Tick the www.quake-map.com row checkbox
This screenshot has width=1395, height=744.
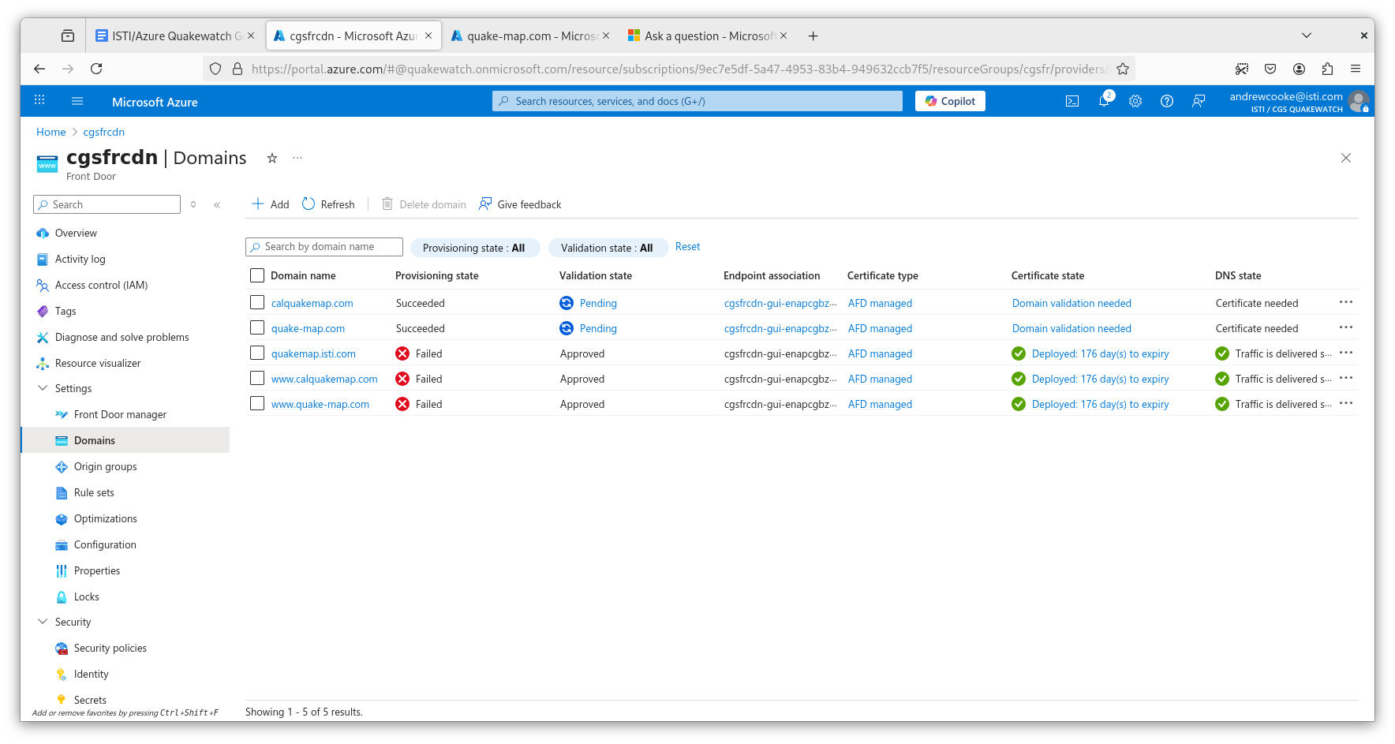pyautogui.click(x=256, y=403)
